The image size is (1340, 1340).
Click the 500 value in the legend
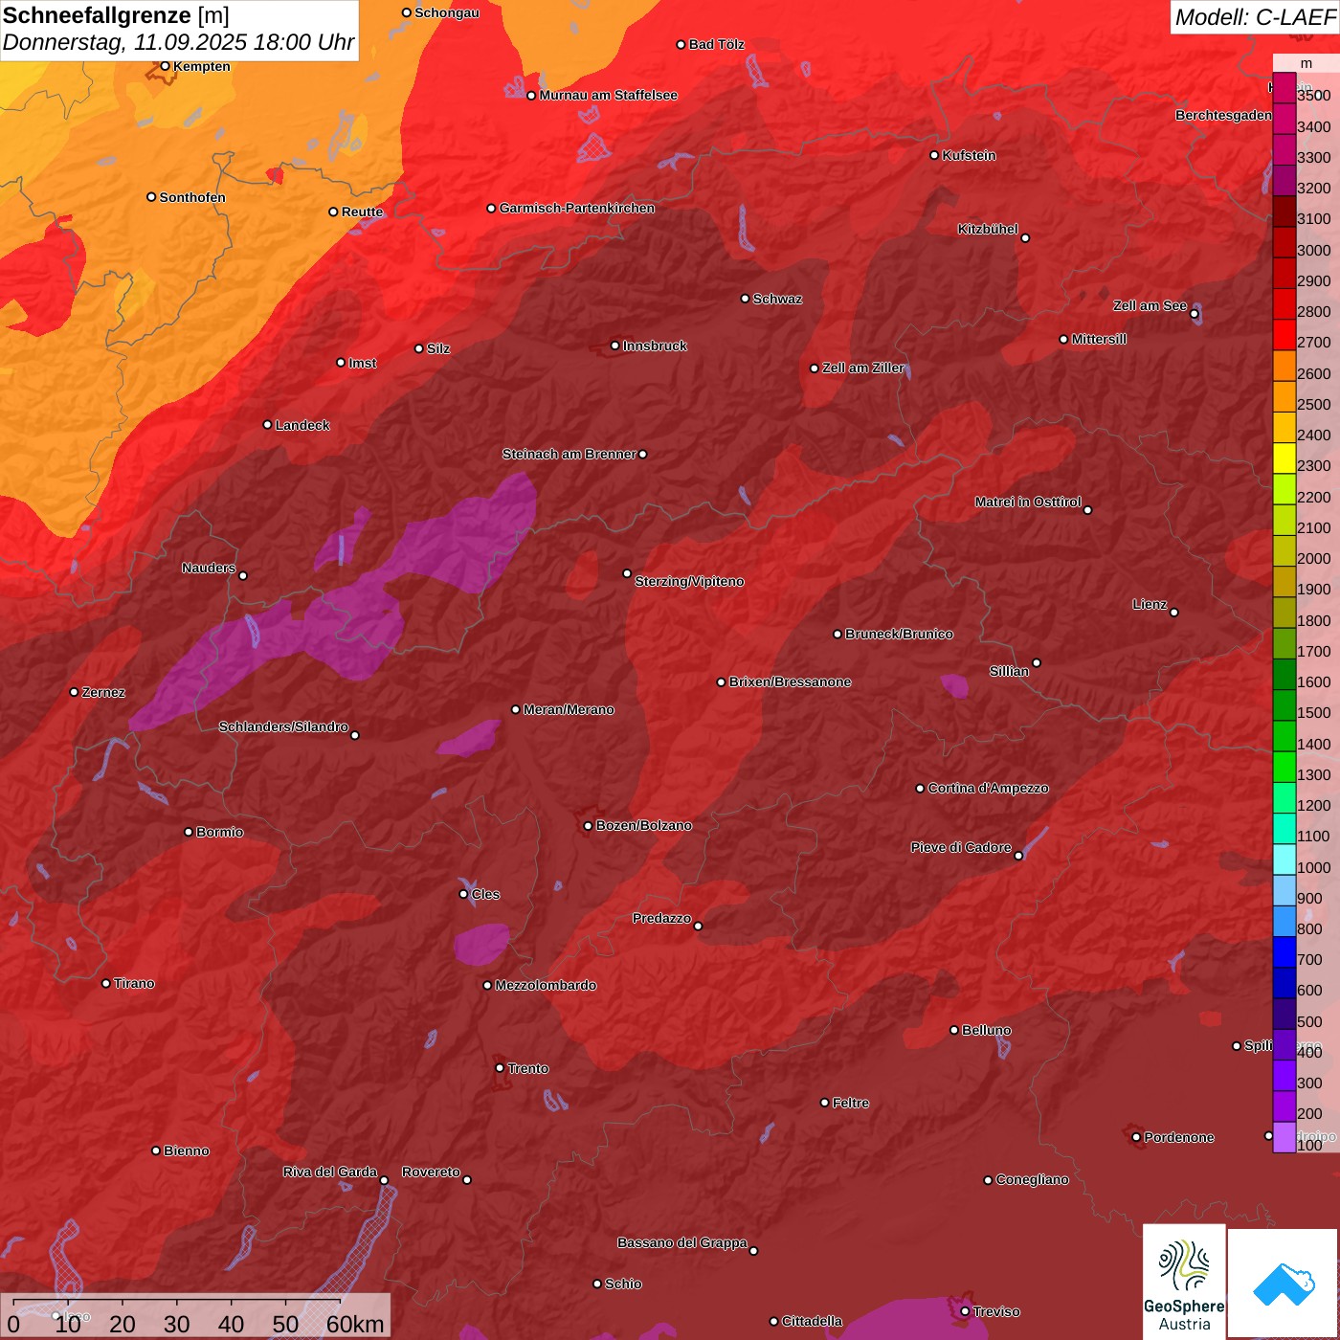[x=1309, y=1021]
